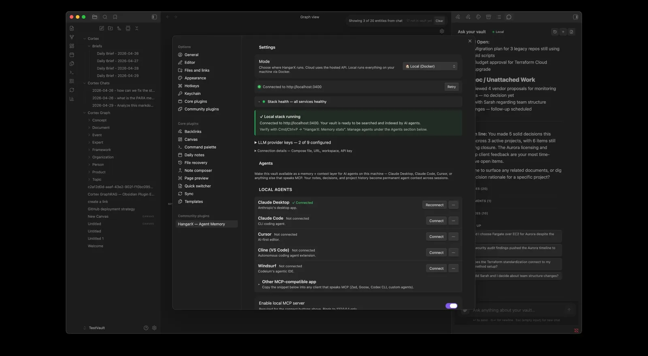Toggle the Enable local MCP server switch

coord(451,306)
